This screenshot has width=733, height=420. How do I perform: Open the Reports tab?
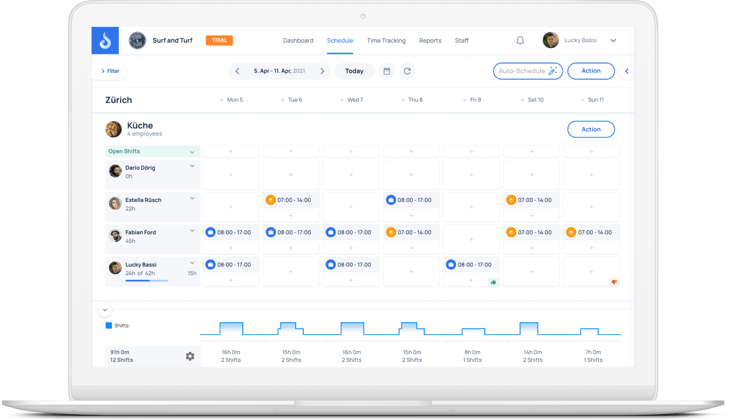click(x=430, y=41)
